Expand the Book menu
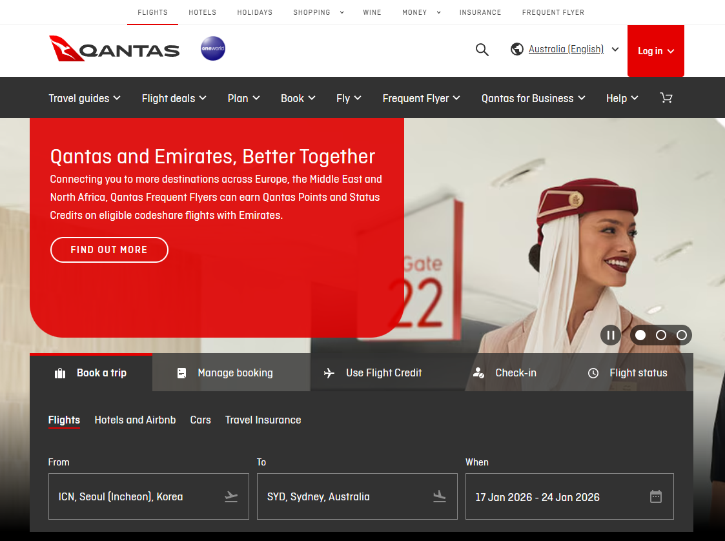The height and width of the screenshot is (541, 725). [x=298, y=98]
